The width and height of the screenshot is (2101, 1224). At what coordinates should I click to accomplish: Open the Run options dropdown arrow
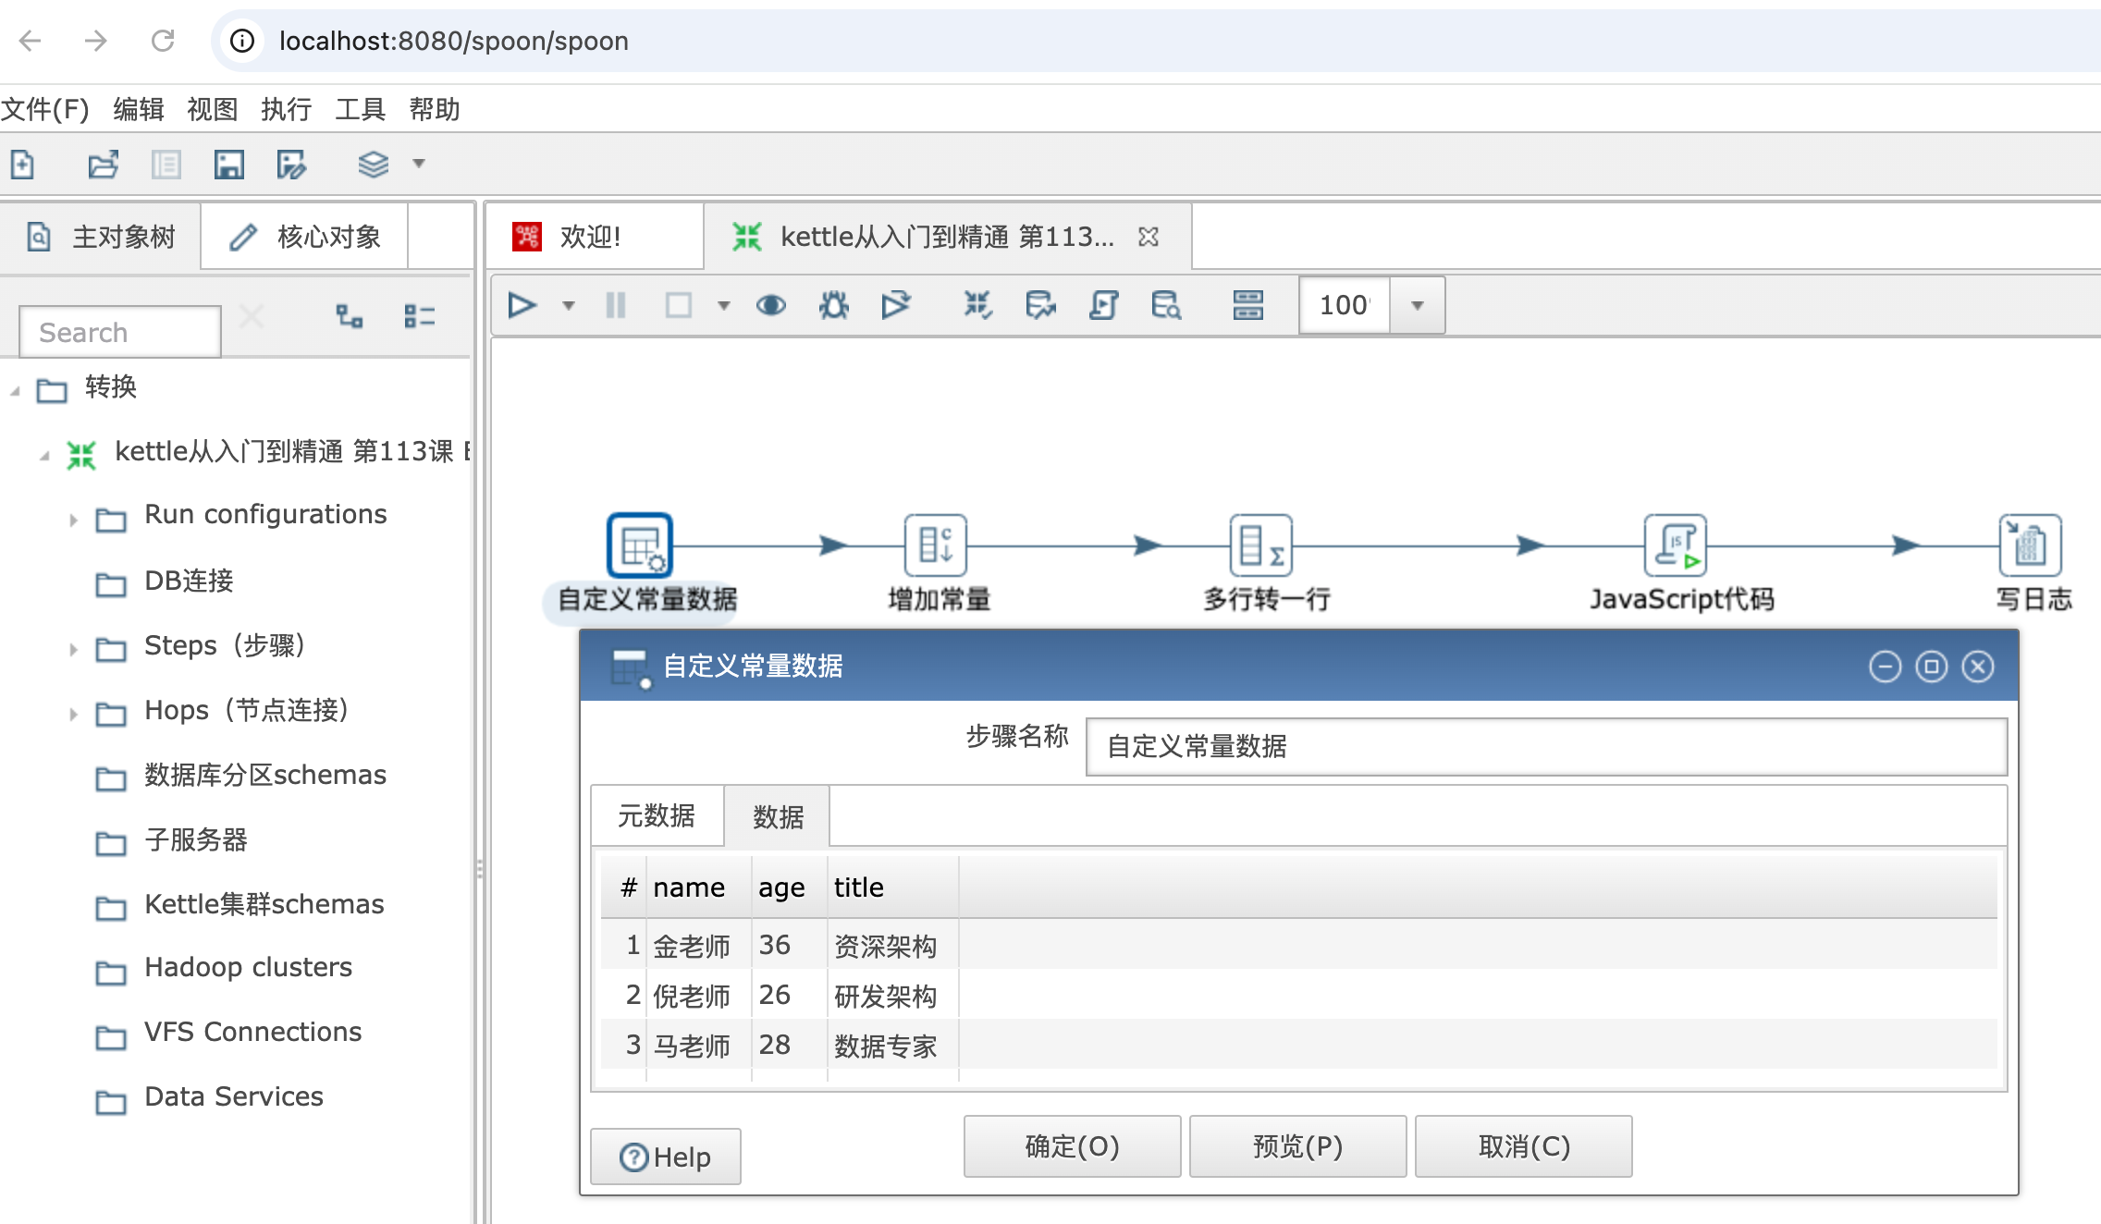(569, 305)
